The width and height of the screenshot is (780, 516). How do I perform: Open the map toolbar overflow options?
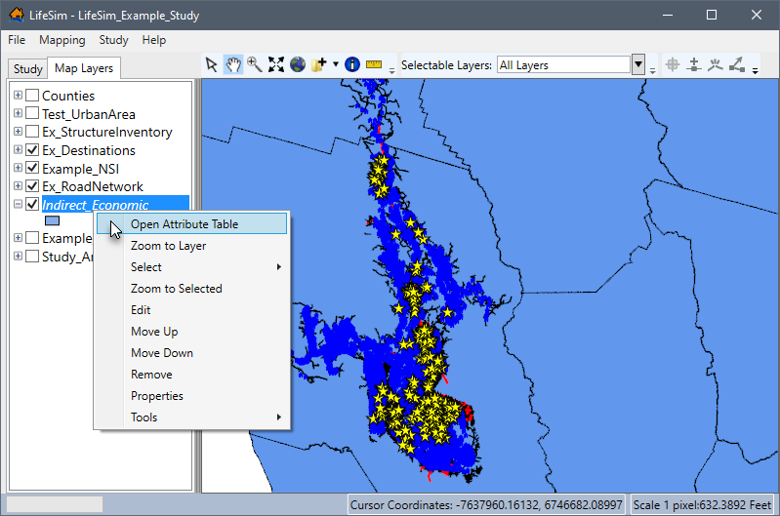392,71
